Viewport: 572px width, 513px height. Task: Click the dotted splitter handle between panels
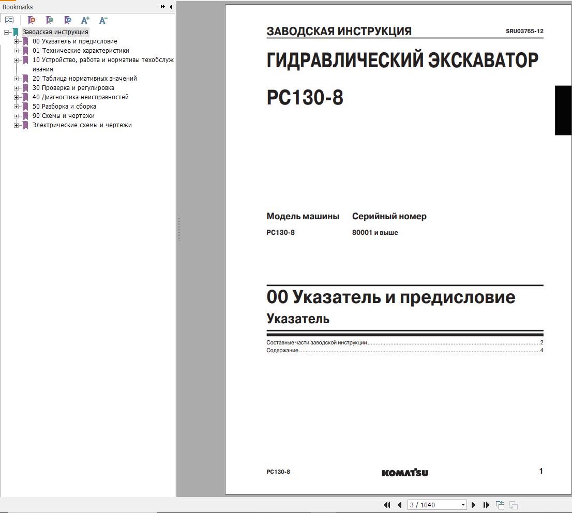tap(178, 229)
